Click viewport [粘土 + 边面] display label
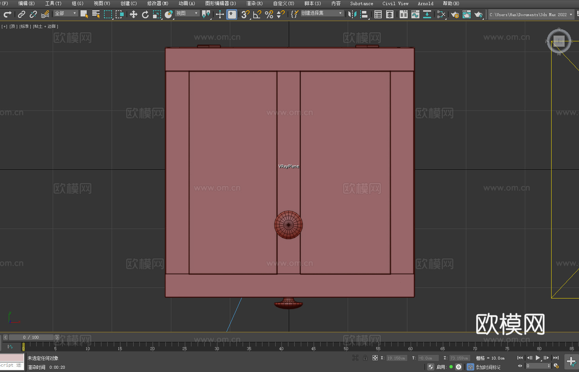The height and width of the screenshot is (372, 579). [45, 26]
